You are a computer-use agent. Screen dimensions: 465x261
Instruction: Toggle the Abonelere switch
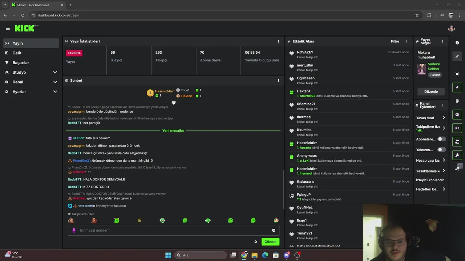441,139
